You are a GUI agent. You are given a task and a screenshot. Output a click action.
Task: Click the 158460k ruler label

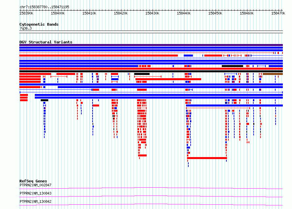(x=247, y=13)
